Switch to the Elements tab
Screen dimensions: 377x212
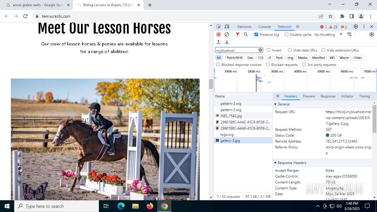coord(244,26)
